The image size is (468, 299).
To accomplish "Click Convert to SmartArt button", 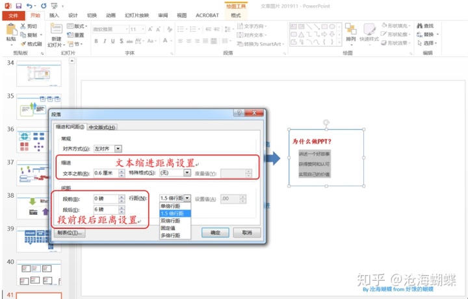I will 261,43.
